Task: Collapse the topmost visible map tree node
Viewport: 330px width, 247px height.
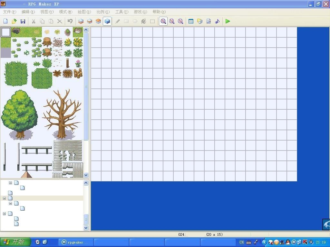Action: (x=10, y=183)
